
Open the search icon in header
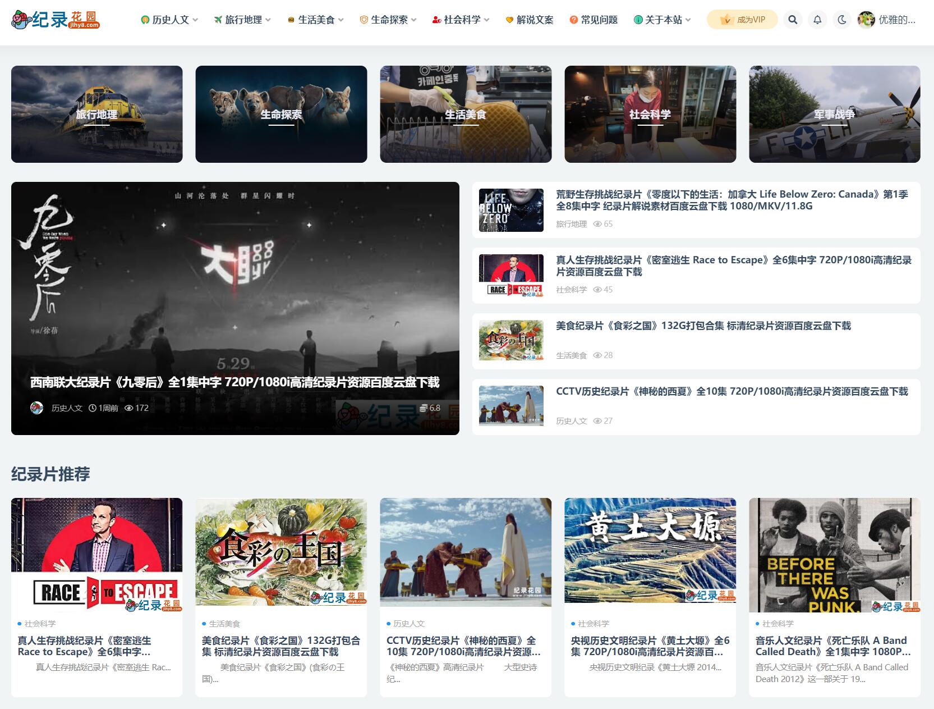[x=793, y=20]
